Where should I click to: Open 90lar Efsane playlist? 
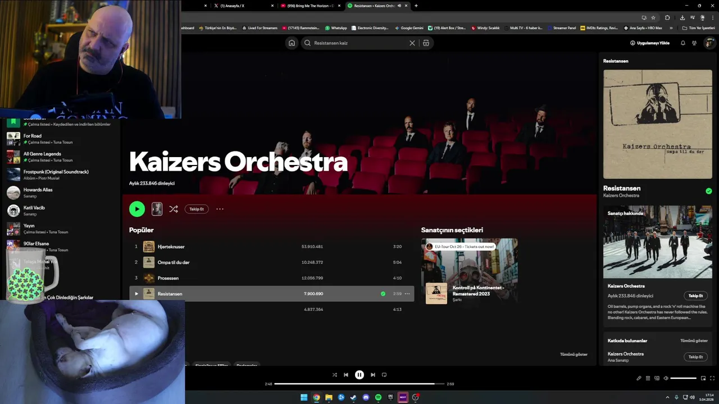coord(60,246)
